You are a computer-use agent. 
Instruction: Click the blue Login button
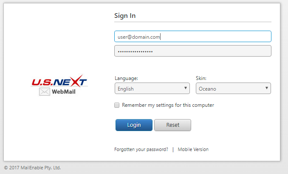pos(134,125)
